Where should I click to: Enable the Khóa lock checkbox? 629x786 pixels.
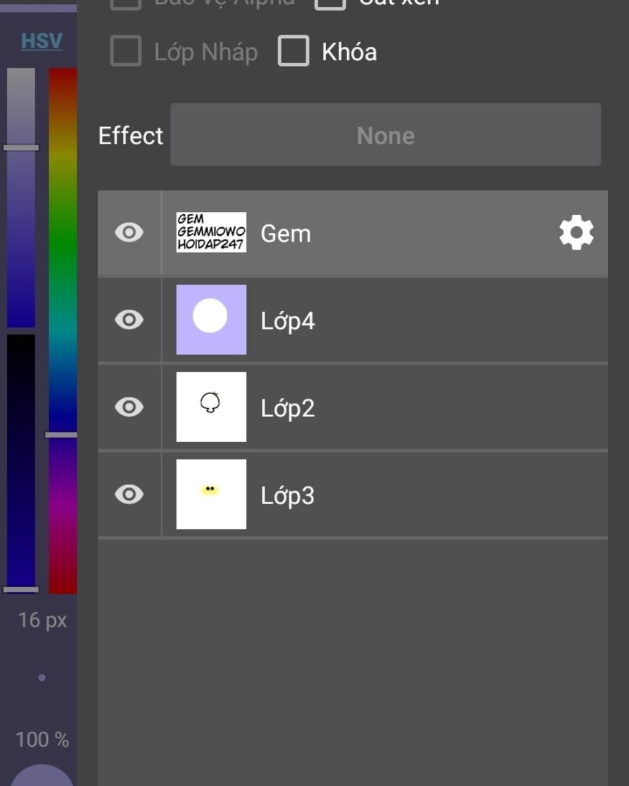coord(293,51)
